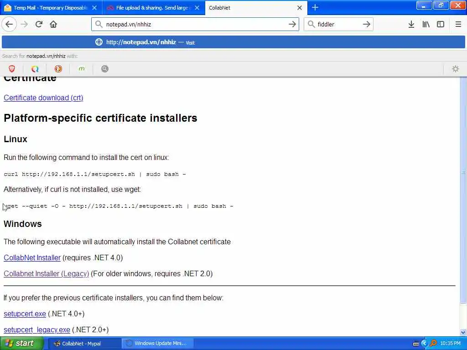Click the 10:35 PM system clock
Screen dimensions: 467x350
(x=450, y=344)
